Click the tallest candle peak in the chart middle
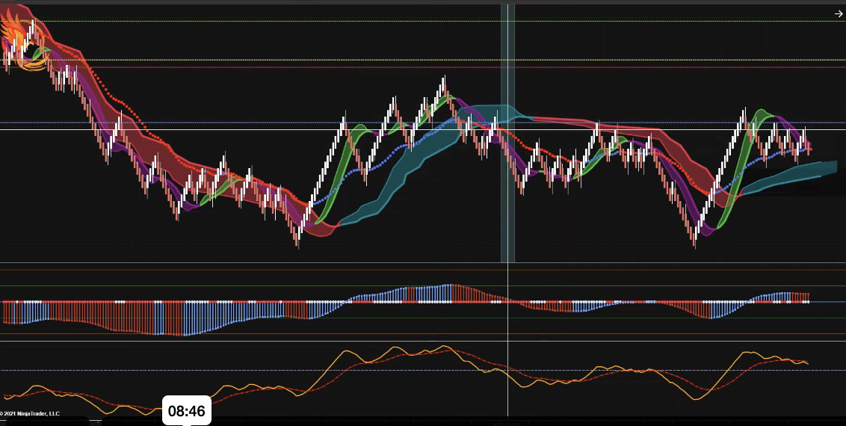The image size is (846, 426). tap(444, 79)
